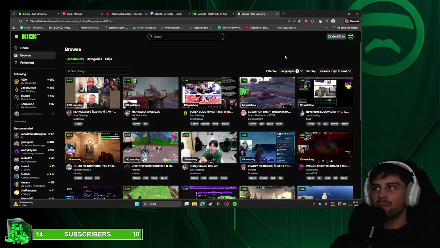Switch to Anymall Watch clips on Kick tab
Image resolution: width=440 pixels, height=248 pixels.
pyautogui.click(x=214, y=14)
